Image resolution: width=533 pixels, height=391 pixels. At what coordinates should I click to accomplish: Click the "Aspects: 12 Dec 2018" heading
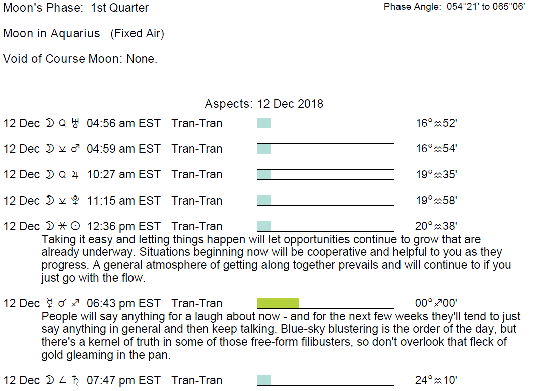pyautogui.click(x=264, y=104)
